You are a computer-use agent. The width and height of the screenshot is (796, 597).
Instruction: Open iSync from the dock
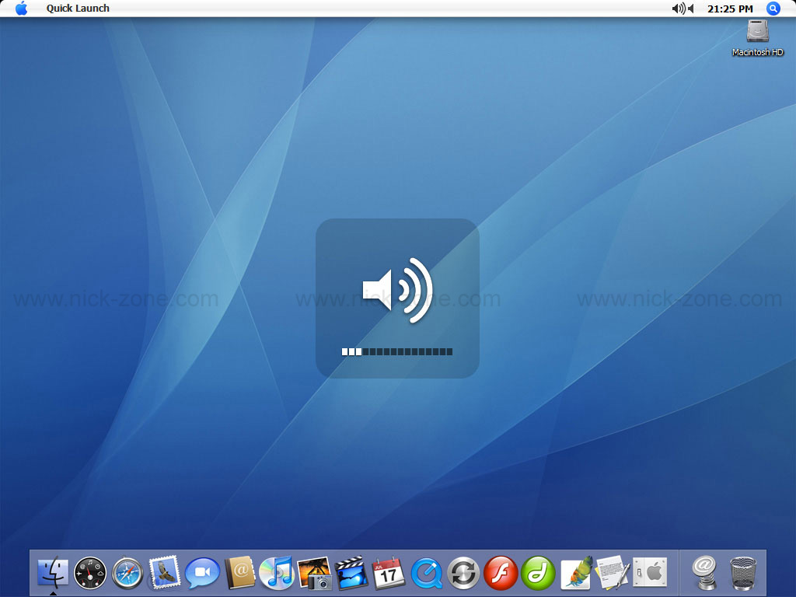coord(463,573)
